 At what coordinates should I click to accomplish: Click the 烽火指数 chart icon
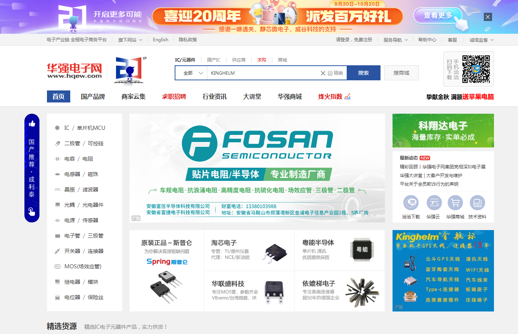click(347, 96)
